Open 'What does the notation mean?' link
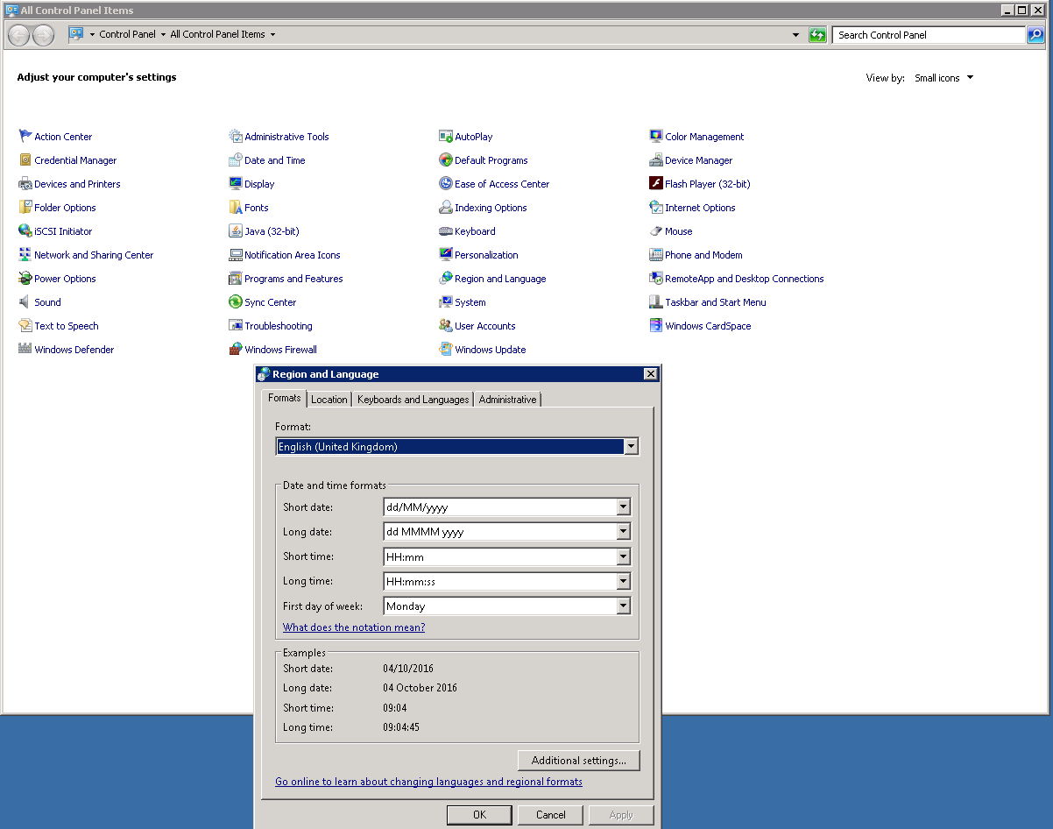This screenshot has height=829, width=1053. tap(354, 627)
